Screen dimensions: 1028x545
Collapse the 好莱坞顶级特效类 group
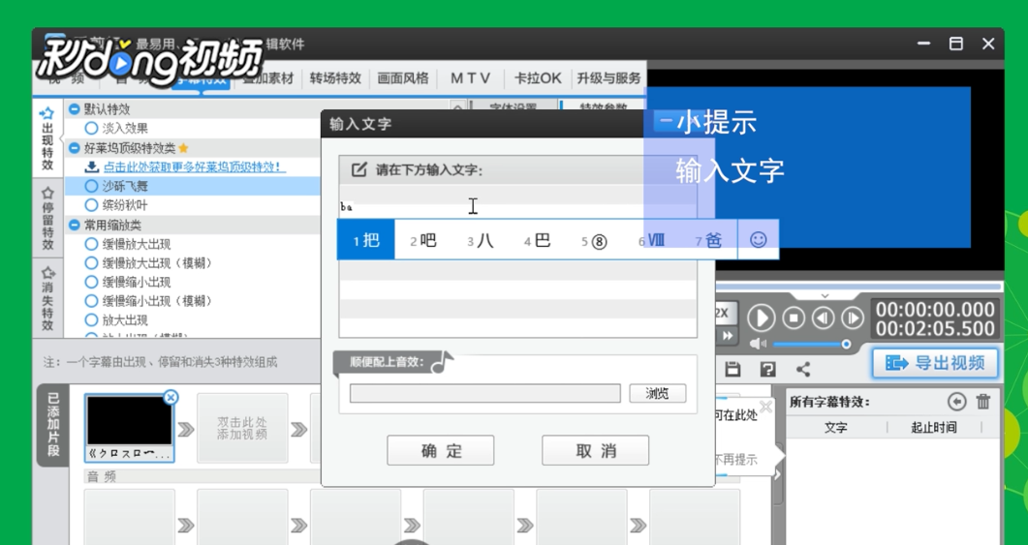[x=74, y=148]
